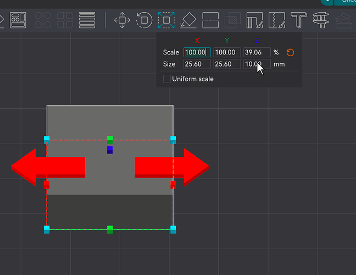Select the Lay on face tool
This screenshot has width=356, height=275.
[x=188, y=20]
